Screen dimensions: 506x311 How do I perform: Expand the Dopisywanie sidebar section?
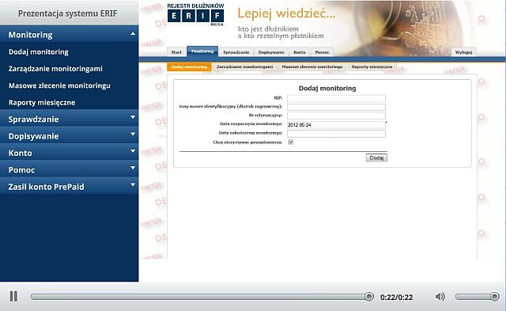pyautogui.click(x=133, y=135)
